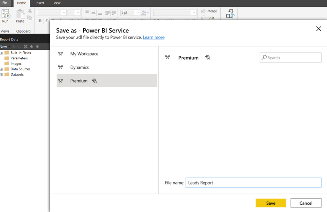Screen dimensions: 327x212
Task: Select the Data Sources folder
Action: coord(18,69)
